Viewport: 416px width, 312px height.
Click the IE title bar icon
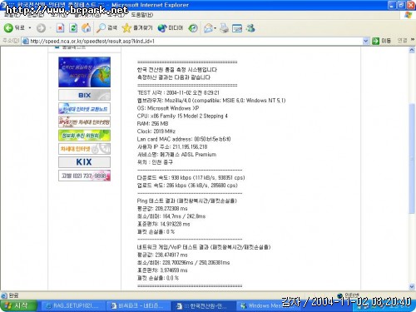[3, 5]
